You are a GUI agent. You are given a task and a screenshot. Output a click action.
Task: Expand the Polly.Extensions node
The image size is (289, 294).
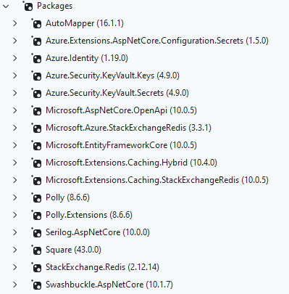[15, 215]
